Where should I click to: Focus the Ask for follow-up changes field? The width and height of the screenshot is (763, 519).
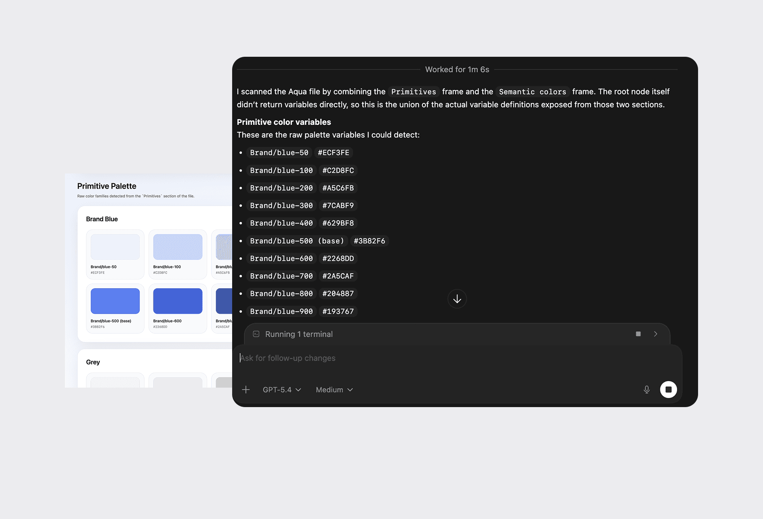point(457,358)
